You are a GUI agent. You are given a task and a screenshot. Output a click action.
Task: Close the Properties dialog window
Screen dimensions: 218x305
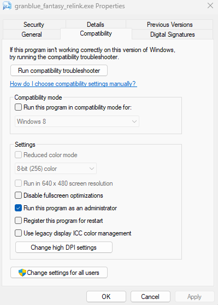coord(210,5)
